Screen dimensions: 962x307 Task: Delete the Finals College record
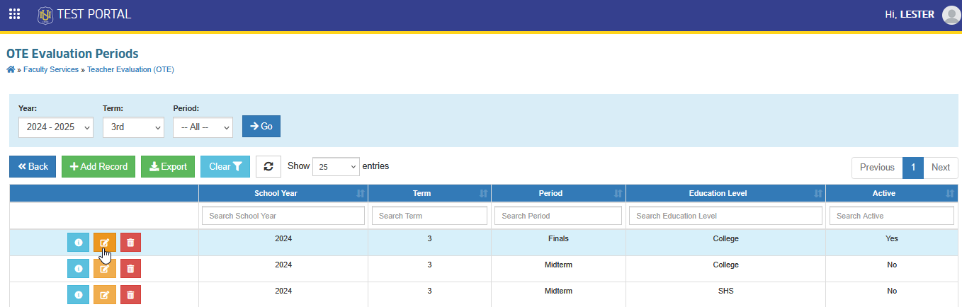tap(130, 243)
